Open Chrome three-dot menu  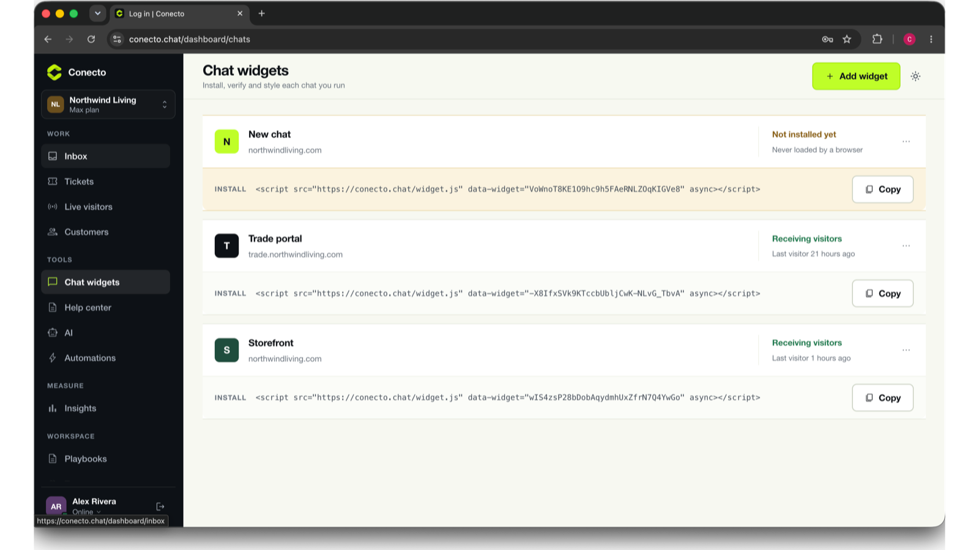[931, 39]
